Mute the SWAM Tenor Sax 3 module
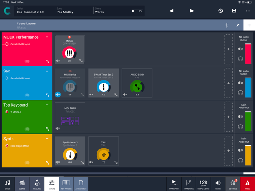The image size is (255, 191). [91, 95]
